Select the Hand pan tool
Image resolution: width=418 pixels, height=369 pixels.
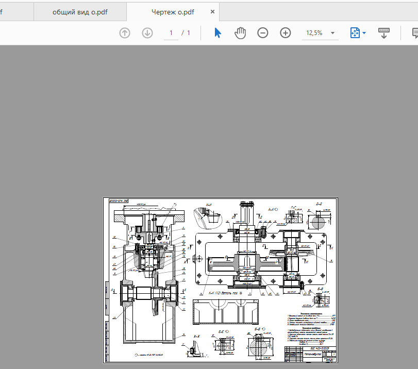(x=240, y=33)
